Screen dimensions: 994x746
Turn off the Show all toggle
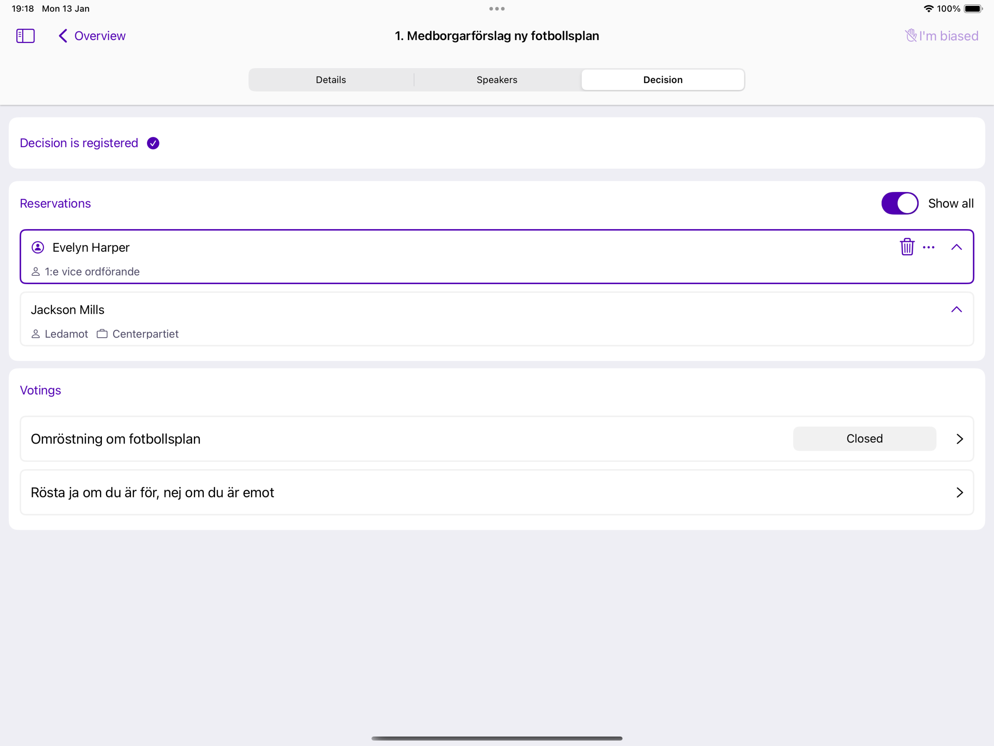coord(900,203)
